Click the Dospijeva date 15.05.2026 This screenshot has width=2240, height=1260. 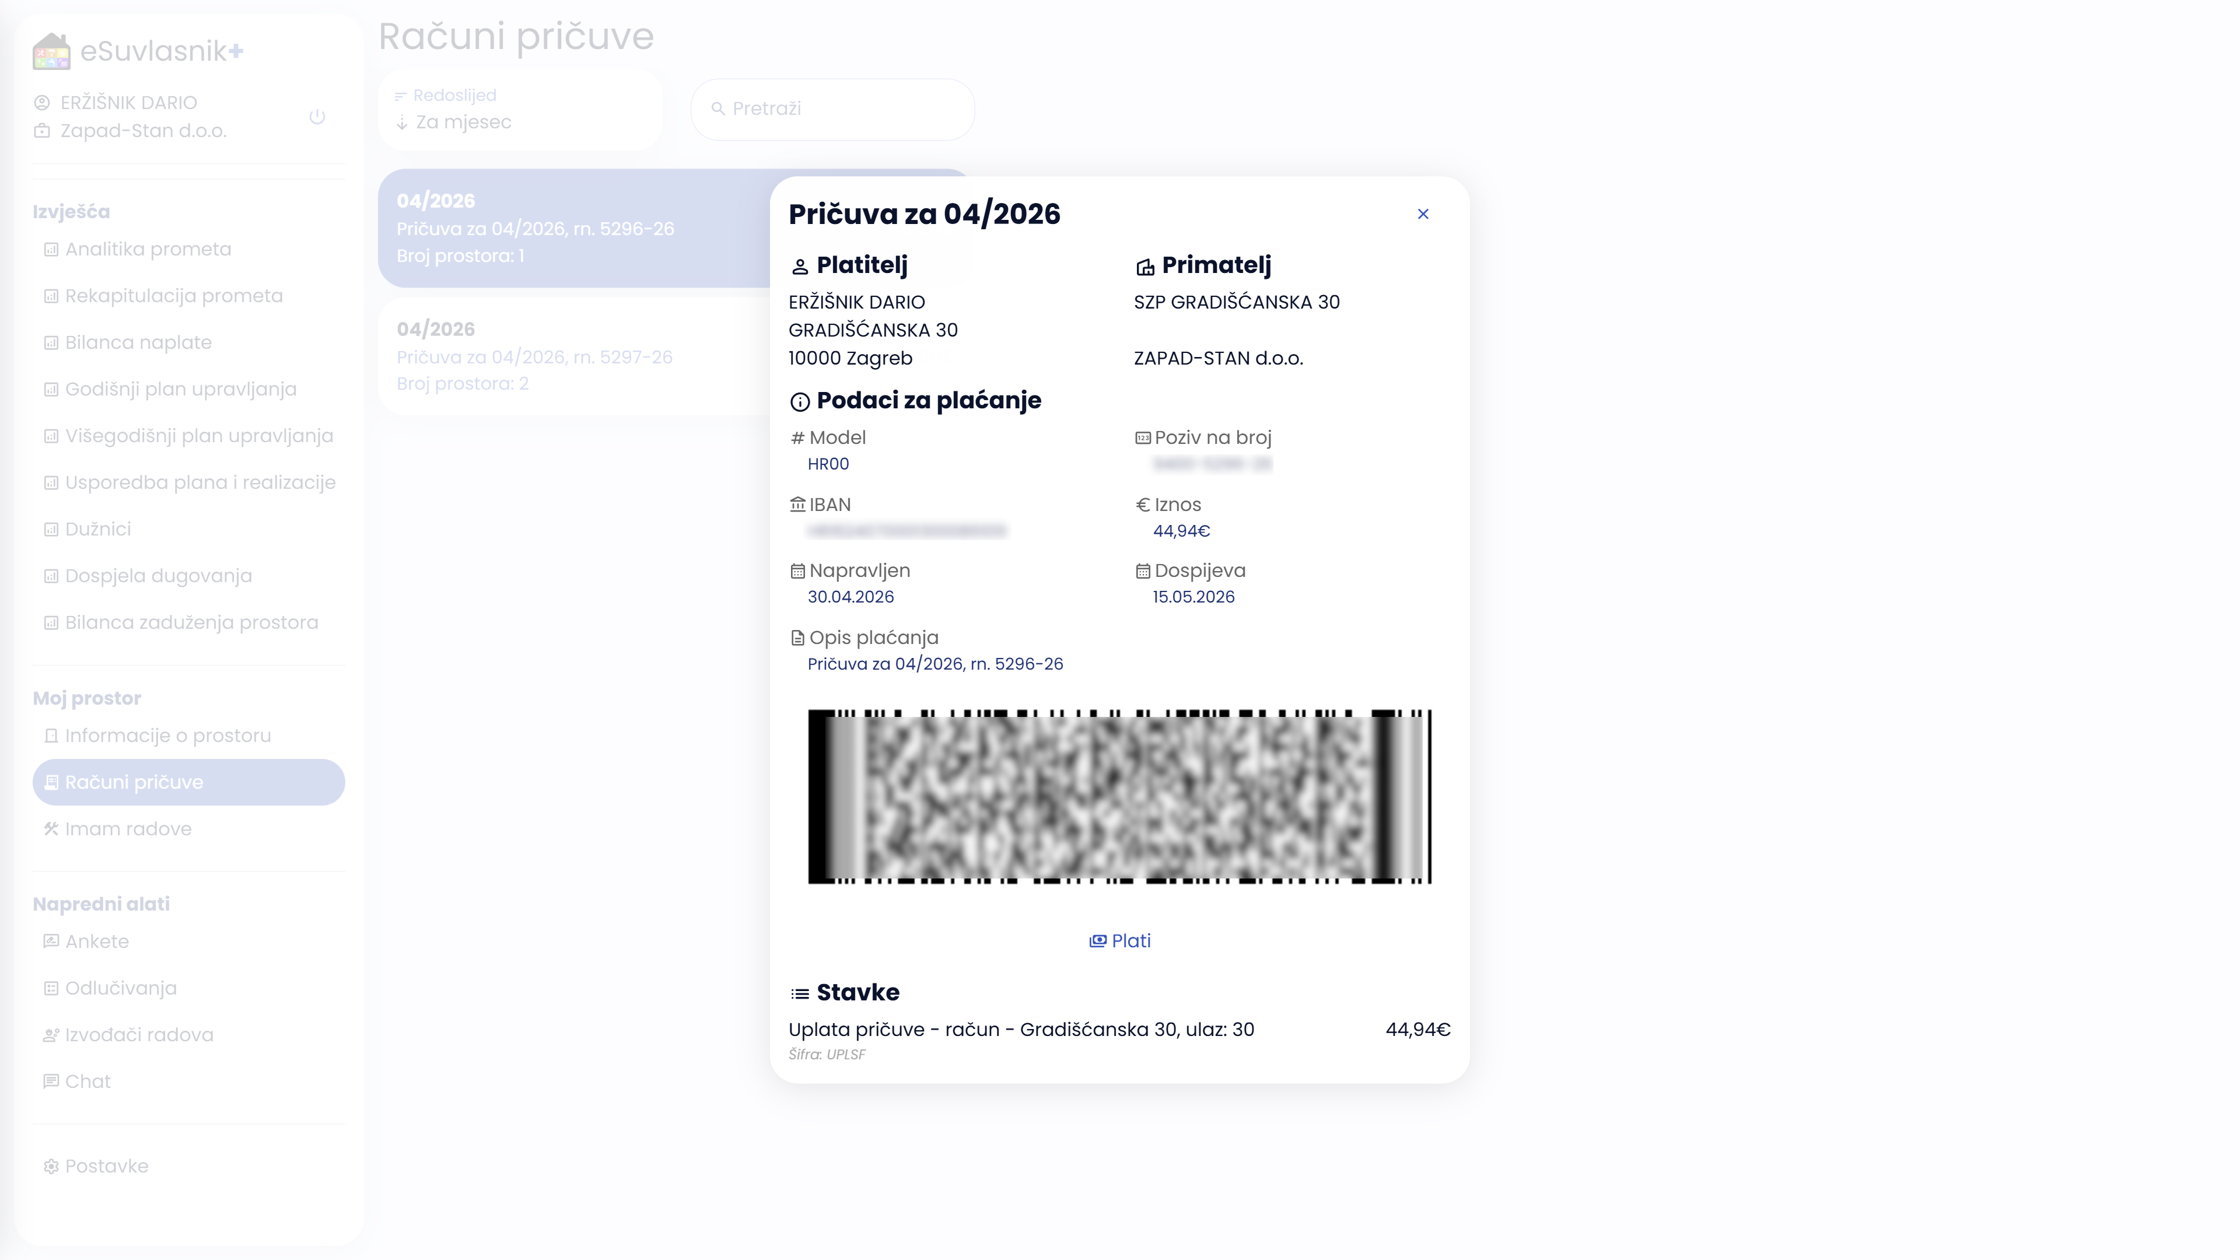(x=1193, y=597)
